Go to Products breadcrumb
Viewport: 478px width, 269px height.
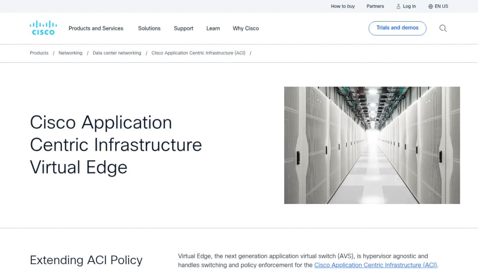coord(39,53)
